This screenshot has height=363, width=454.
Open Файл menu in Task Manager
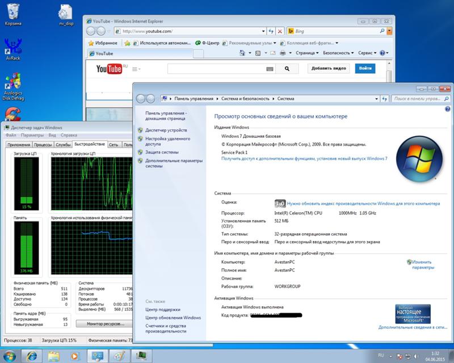click(11, 135)
